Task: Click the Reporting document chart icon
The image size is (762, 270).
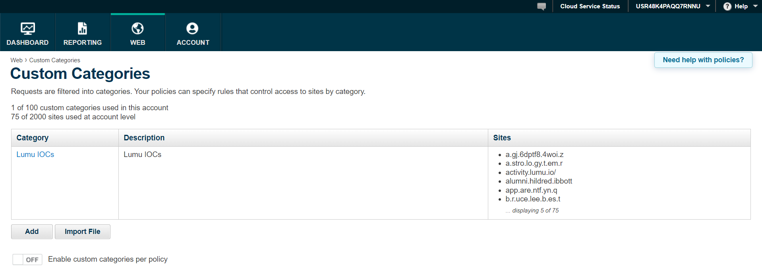Action: pyautogui.click(x=82, y=29)
